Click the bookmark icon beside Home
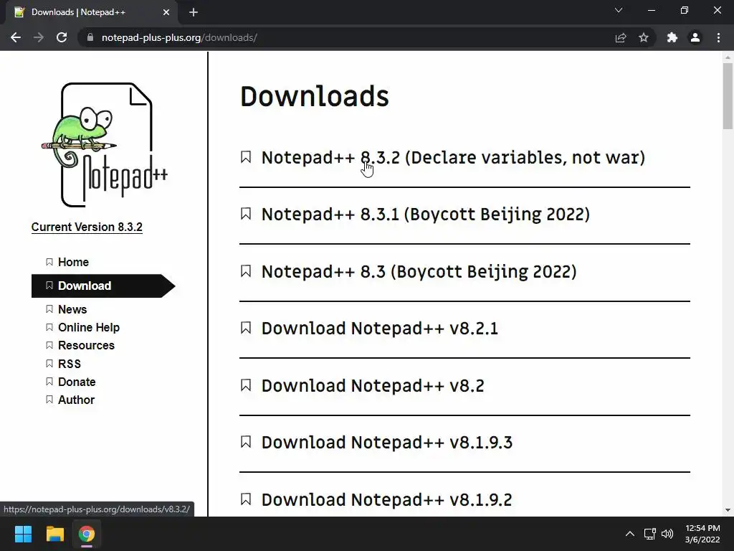 point(49,262)
